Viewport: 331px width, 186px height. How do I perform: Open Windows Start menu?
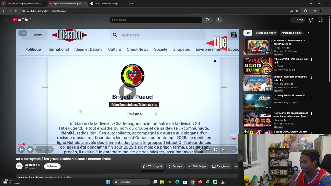[x=108, y=182]
